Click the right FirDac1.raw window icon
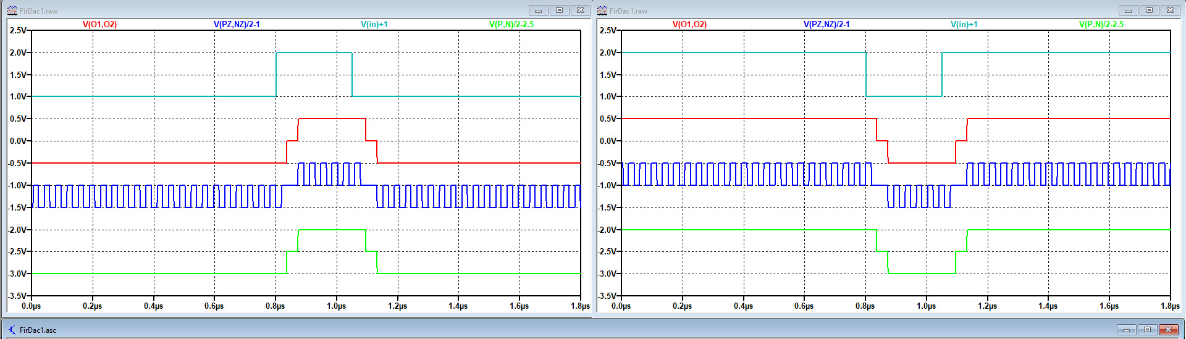 (x=602, y=10)
